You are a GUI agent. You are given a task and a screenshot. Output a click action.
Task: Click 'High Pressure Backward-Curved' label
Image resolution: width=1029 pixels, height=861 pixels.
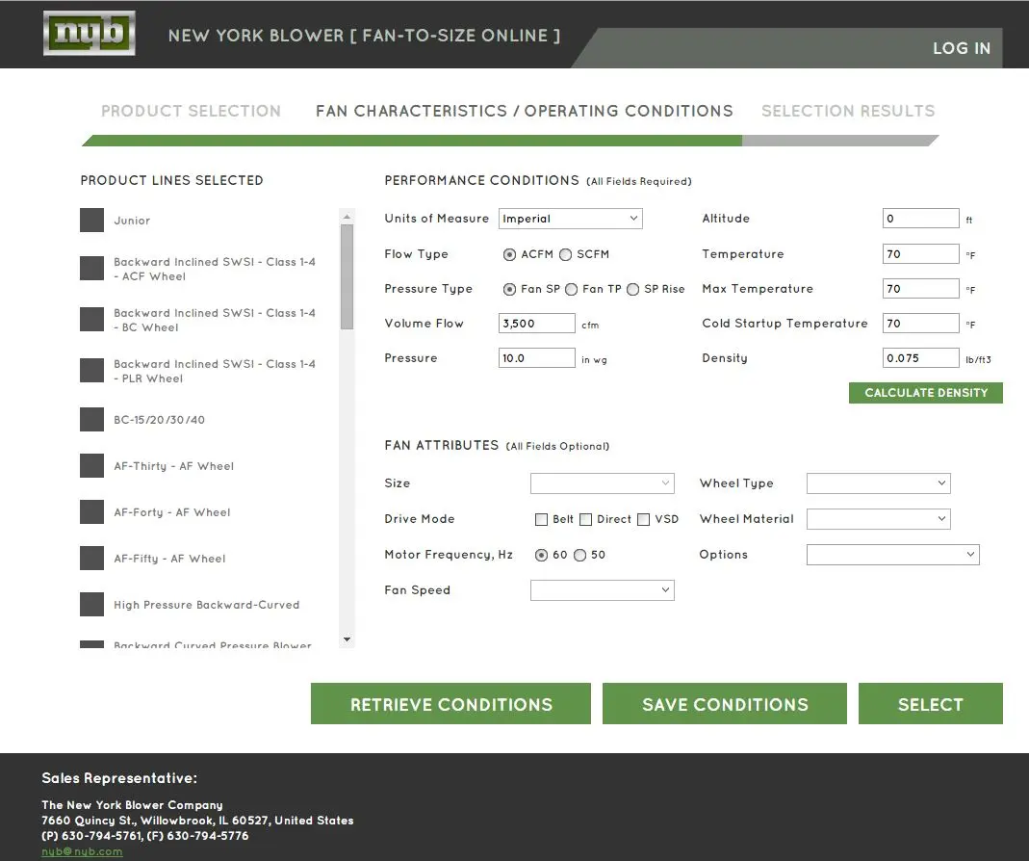[207, 605]
